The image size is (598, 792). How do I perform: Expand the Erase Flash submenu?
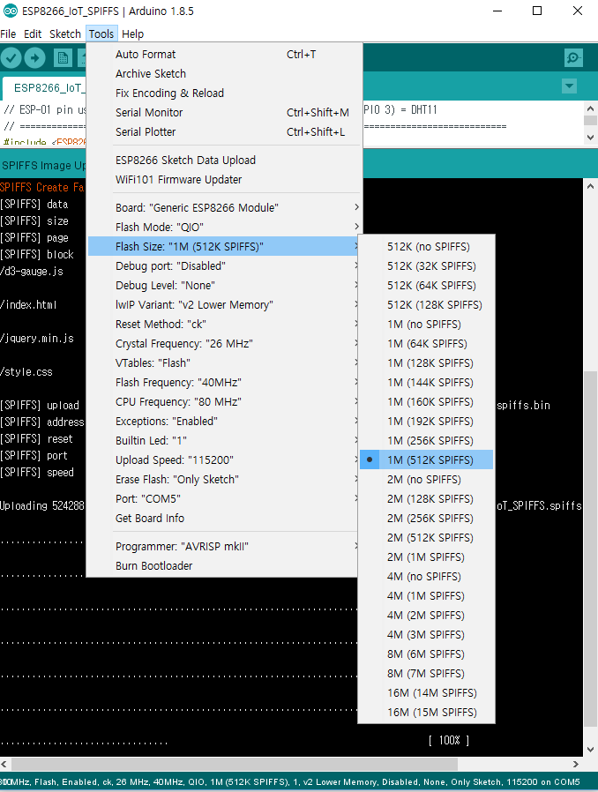[x=224, y=480]
